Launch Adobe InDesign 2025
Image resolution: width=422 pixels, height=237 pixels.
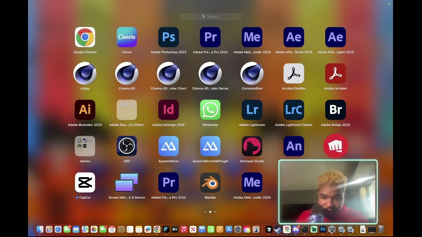[168, 110]
